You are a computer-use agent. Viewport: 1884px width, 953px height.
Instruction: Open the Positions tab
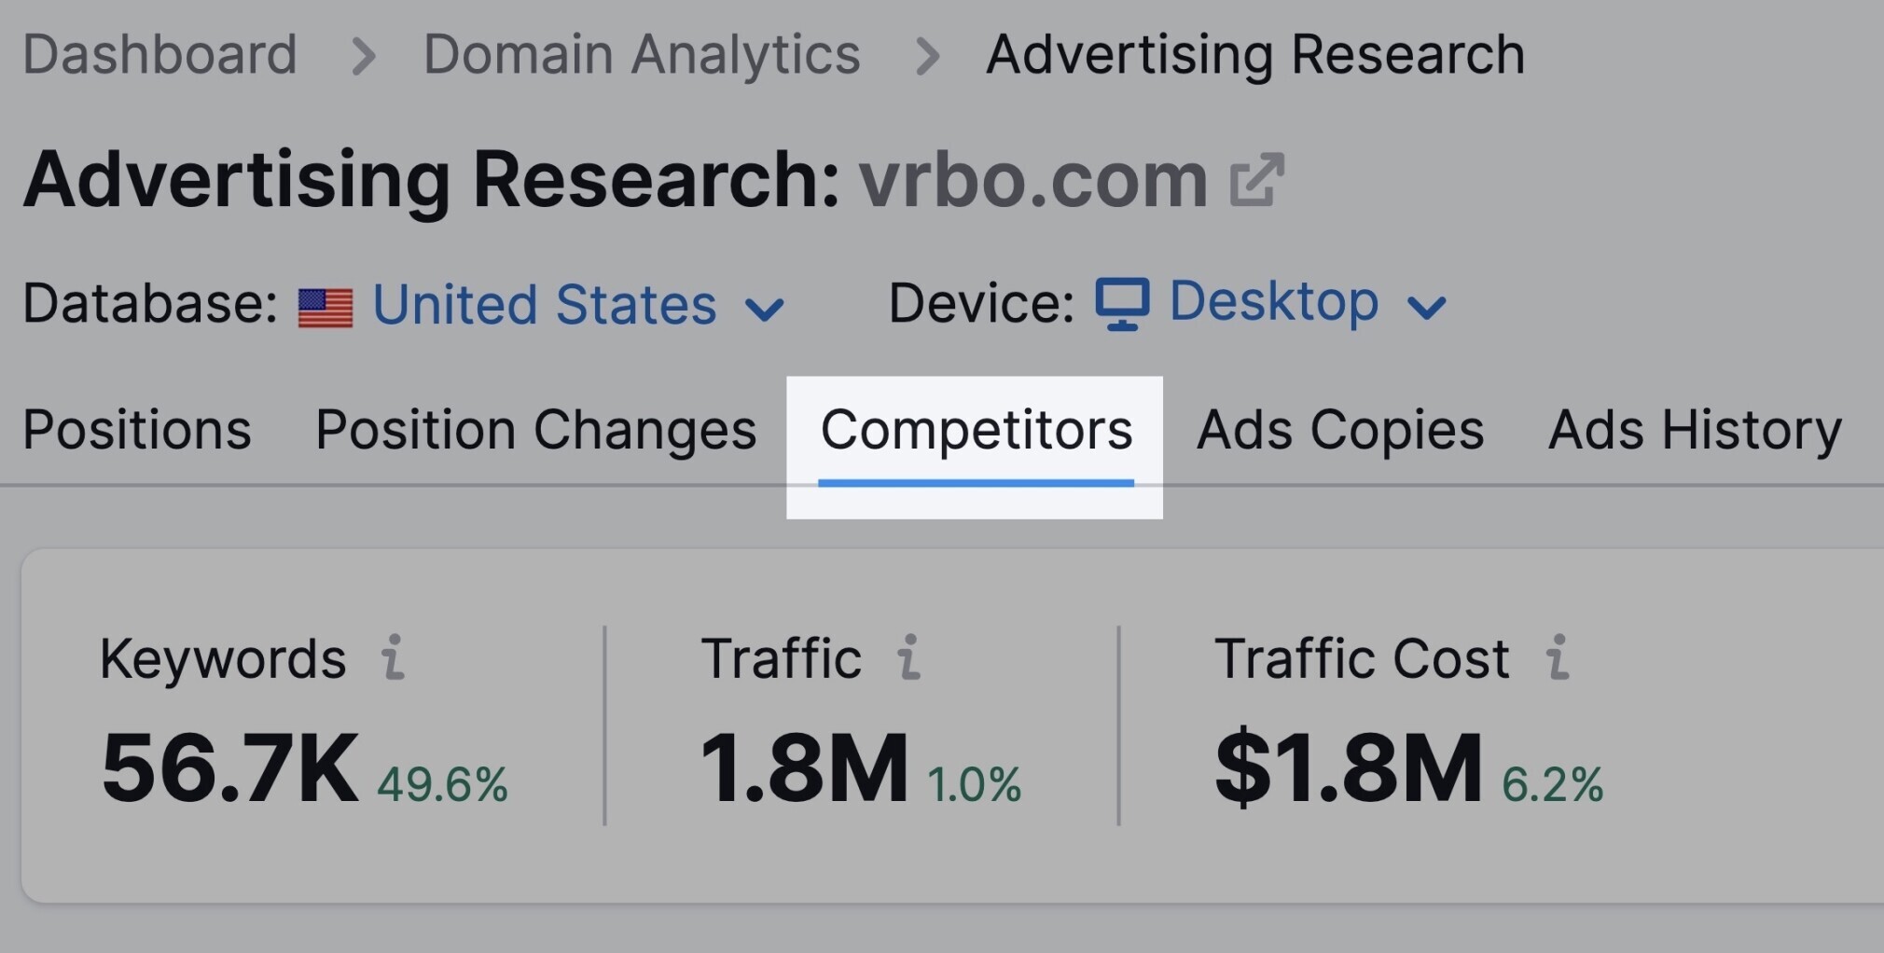137,430
